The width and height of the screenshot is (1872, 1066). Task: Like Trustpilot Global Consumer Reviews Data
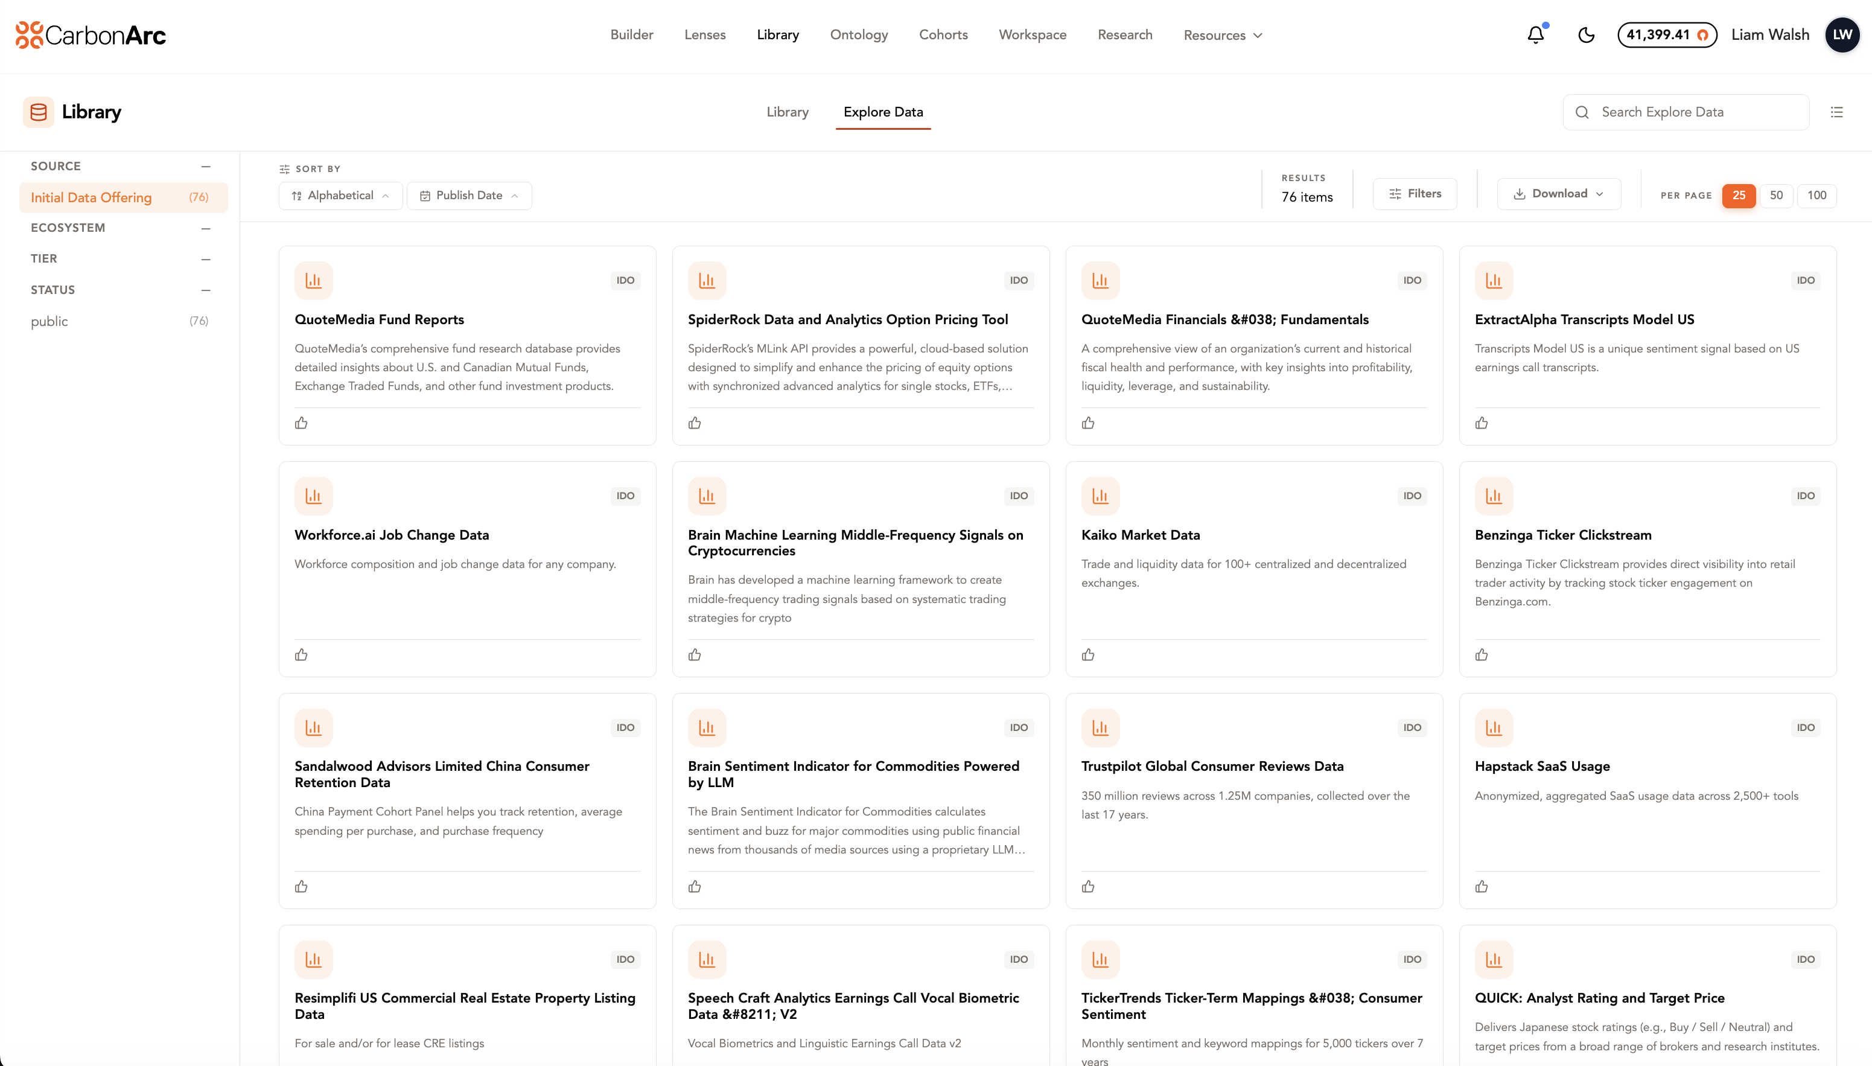[x=1088, y=886]
